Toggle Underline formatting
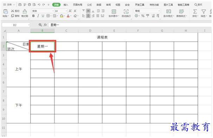213x138 pixels. [x=43, y=16]
